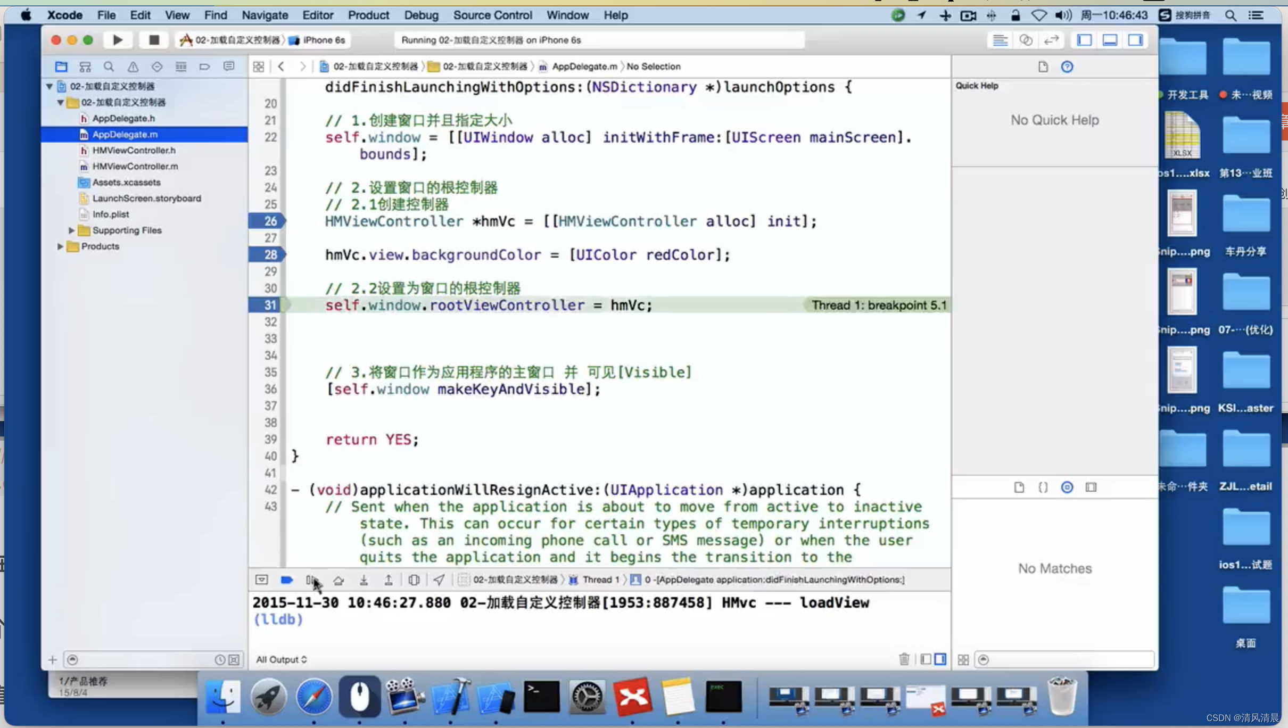
Task: Expand the Supporting Files folder
Action: click(x=71, y=230)
